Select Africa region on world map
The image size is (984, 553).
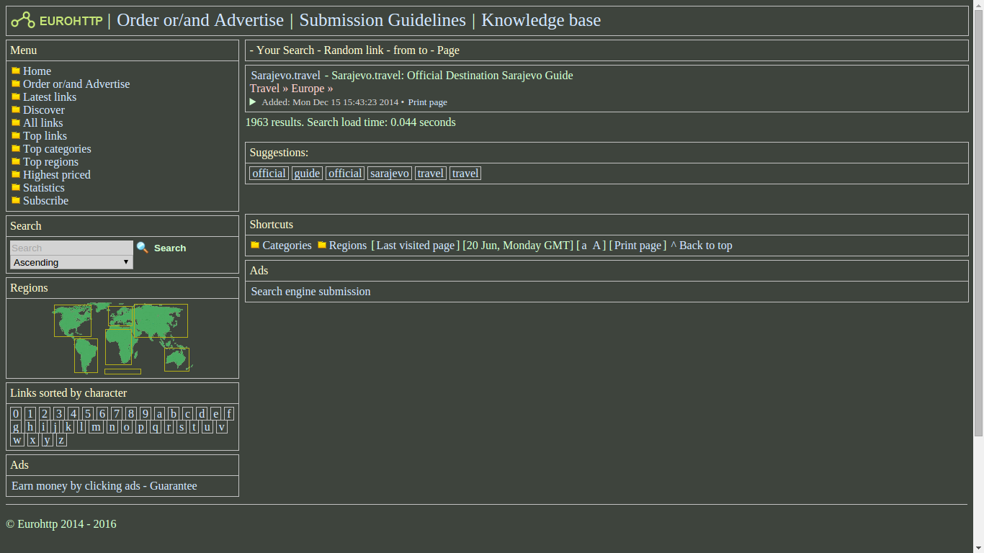[118, 346]
